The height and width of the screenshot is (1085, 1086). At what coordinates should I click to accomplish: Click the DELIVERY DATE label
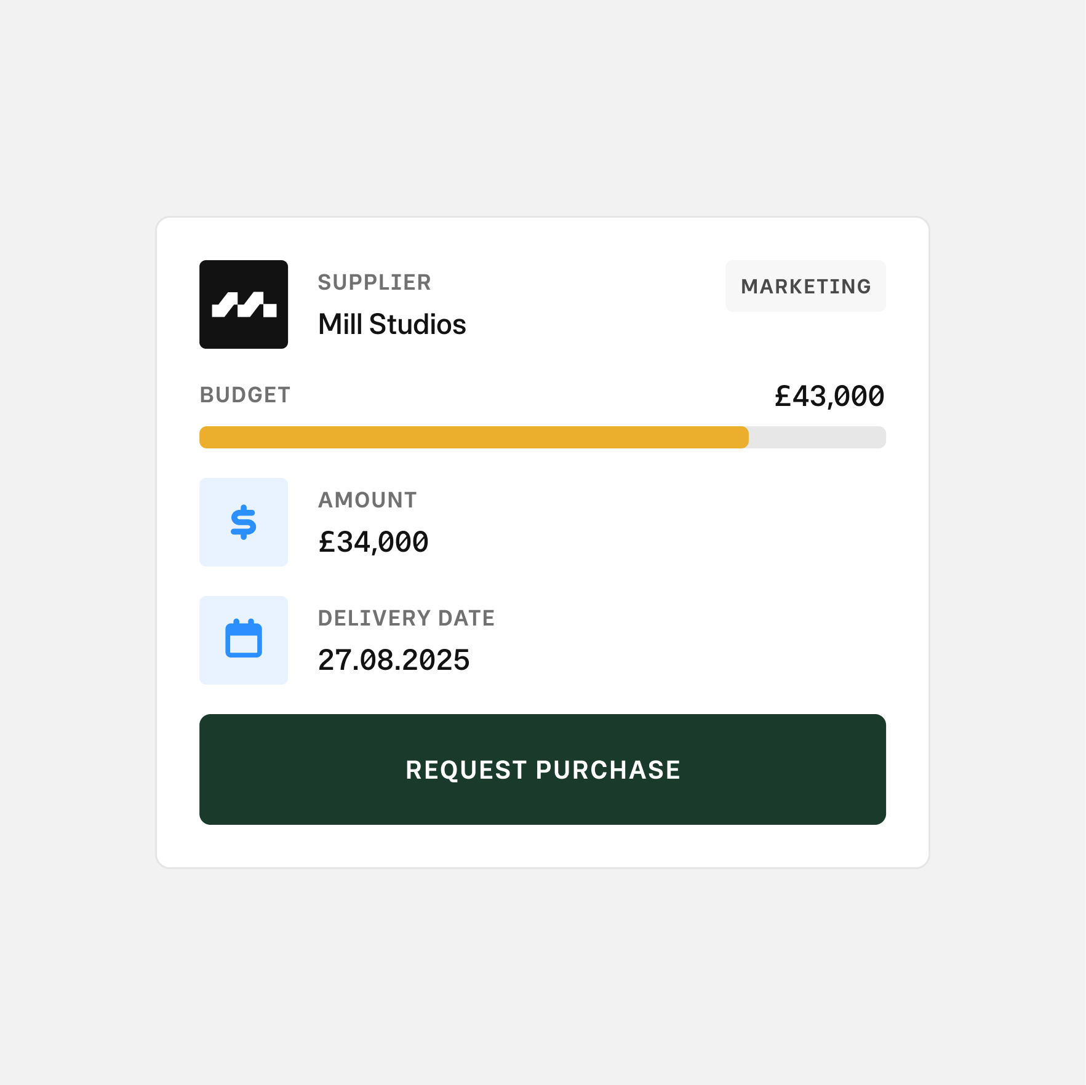(x=406, y=618)
